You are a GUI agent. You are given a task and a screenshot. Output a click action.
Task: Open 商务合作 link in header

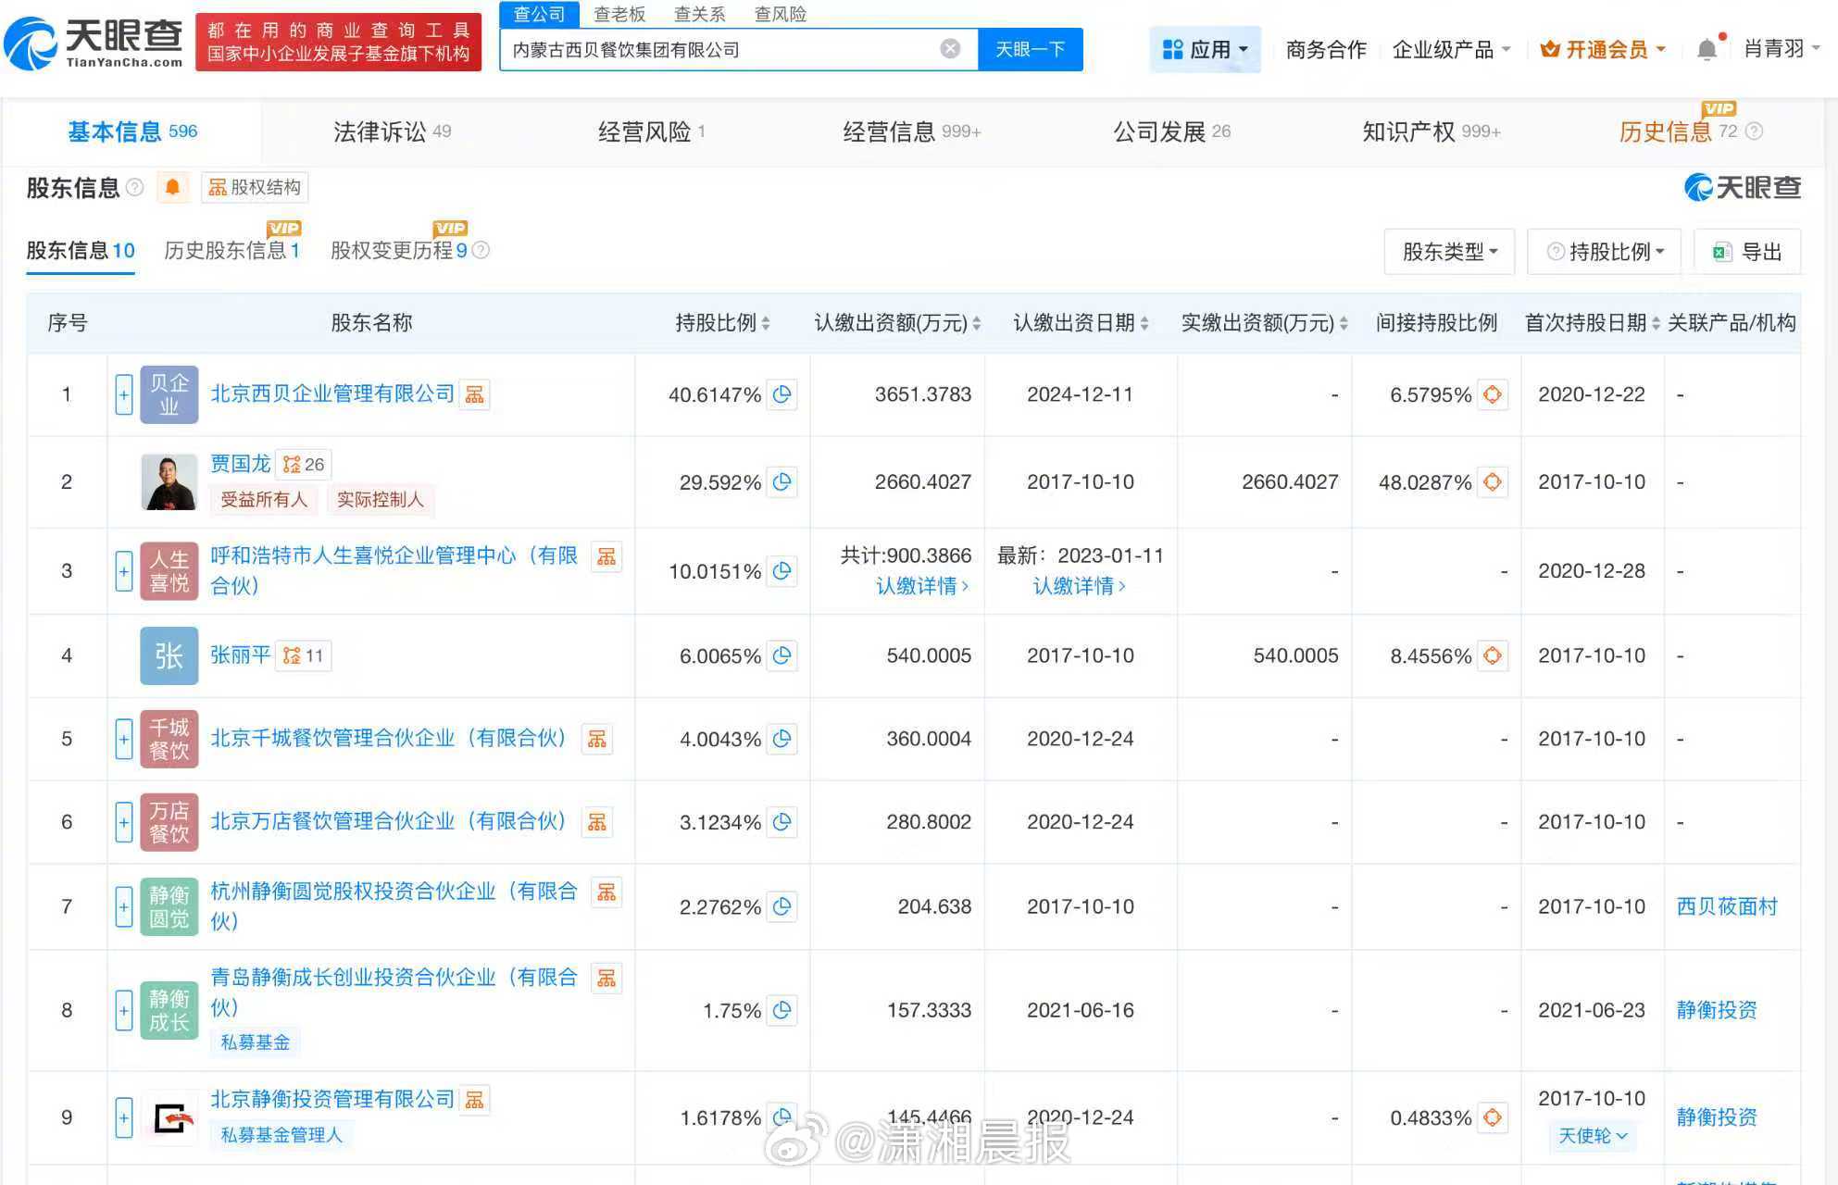click(1326, 49)
